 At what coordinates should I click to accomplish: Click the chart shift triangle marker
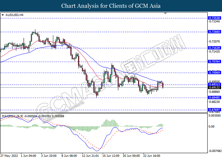coord(165,13)
